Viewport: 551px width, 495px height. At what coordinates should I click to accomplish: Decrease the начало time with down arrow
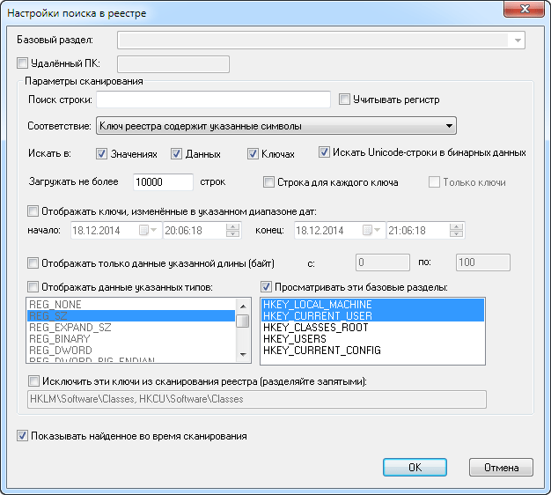click(x=232, y=234)
